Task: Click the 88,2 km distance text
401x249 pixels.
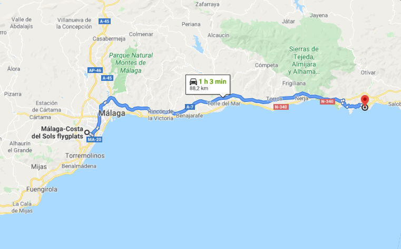Action: pyautogui.click(x=199, y=88)
